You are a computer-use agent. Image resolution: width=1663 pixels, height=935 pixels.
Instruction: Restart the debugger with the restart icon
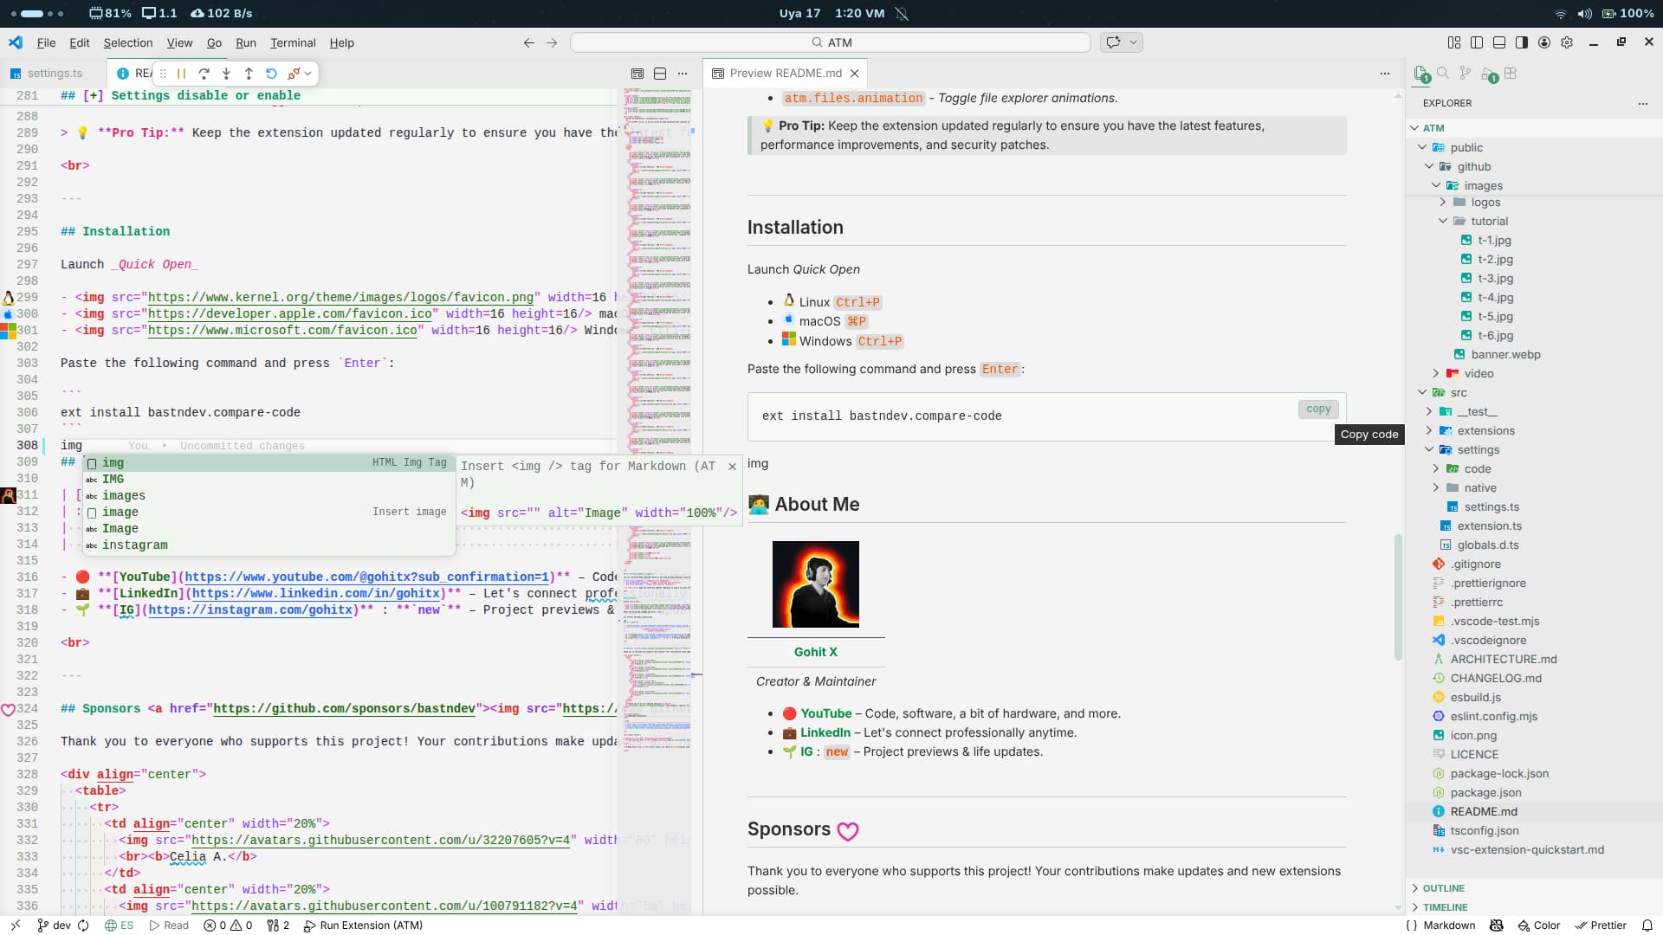point(271,74)
